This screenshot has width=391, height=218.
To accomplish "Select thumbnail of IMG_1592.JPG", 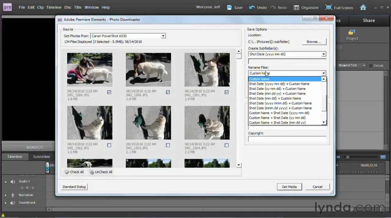I will tap(90, 123).
